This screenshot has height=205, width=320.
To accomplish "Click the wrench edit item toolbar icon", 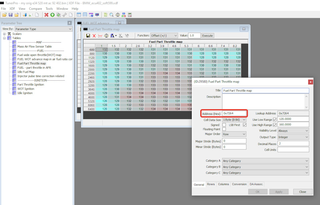I will (64, 15).
